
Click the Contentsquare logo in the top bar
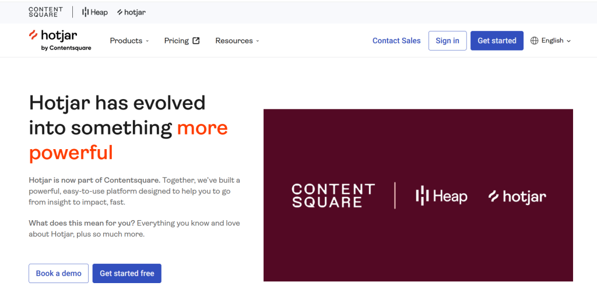47,12
